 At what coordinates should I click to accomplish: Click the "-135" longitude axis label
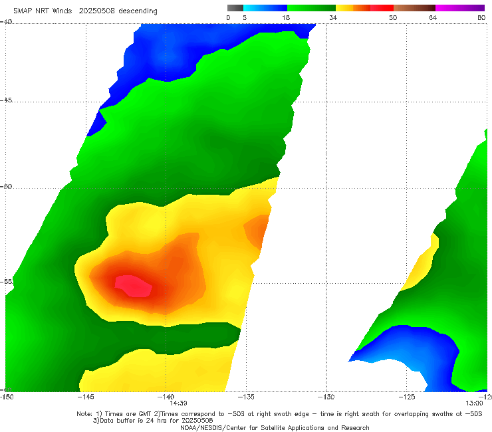pyautogui.click(x=246, y=397)
